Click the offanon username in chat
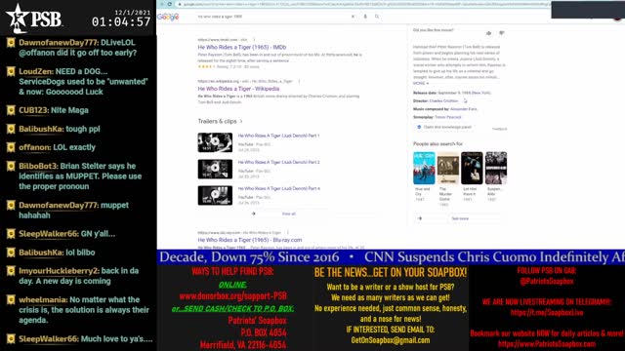This screenshot has width=625, height=351. point(34,147)
